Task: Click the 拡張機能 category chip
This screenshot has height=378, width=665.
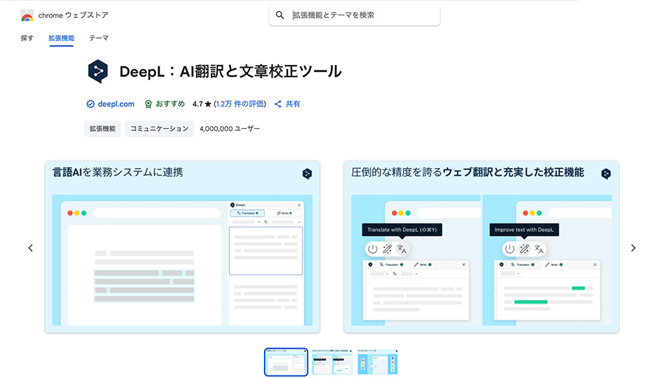Action: 102,129
